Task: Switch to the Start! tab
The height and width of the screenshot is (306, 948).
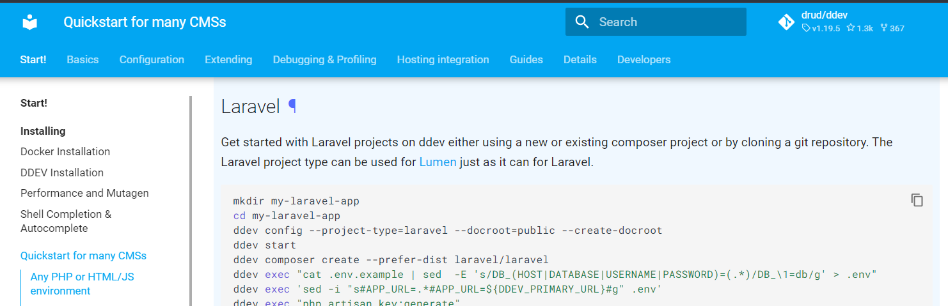Action: 33,59
